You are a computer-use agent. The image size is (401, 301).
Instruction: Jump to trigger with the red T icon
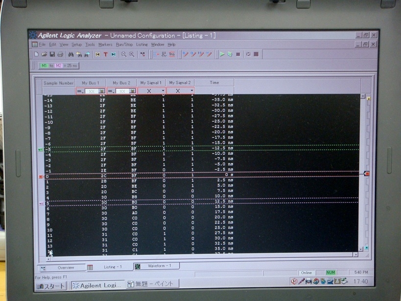tap(105, 54)
